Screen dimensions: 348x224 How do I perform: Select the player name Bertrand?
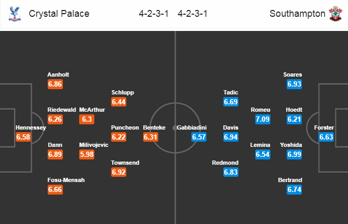pos(290,180)
